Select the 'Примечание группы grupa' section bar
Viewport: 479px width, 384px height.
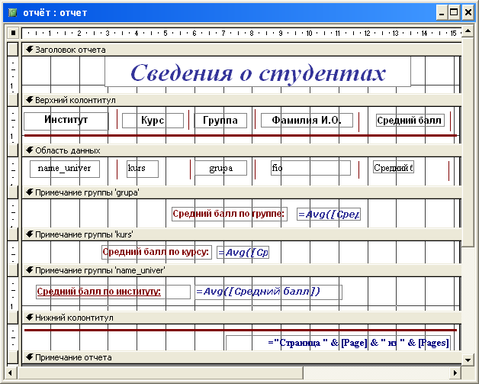(x=241, y=192)
